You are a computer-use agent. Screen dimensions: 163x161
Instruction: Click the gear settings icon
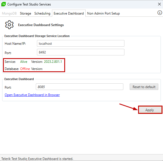pos(9,25)
